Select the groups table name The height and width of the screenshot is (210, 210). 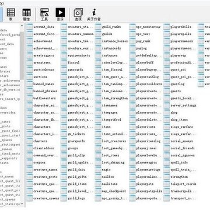pyautogui.click(x=73, y=148)
